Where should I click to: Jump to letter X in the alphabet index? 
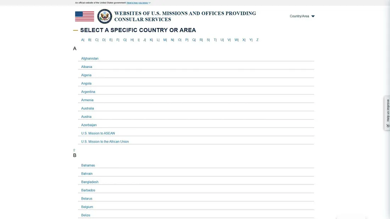pyautogui.click(x=244, y=40)
